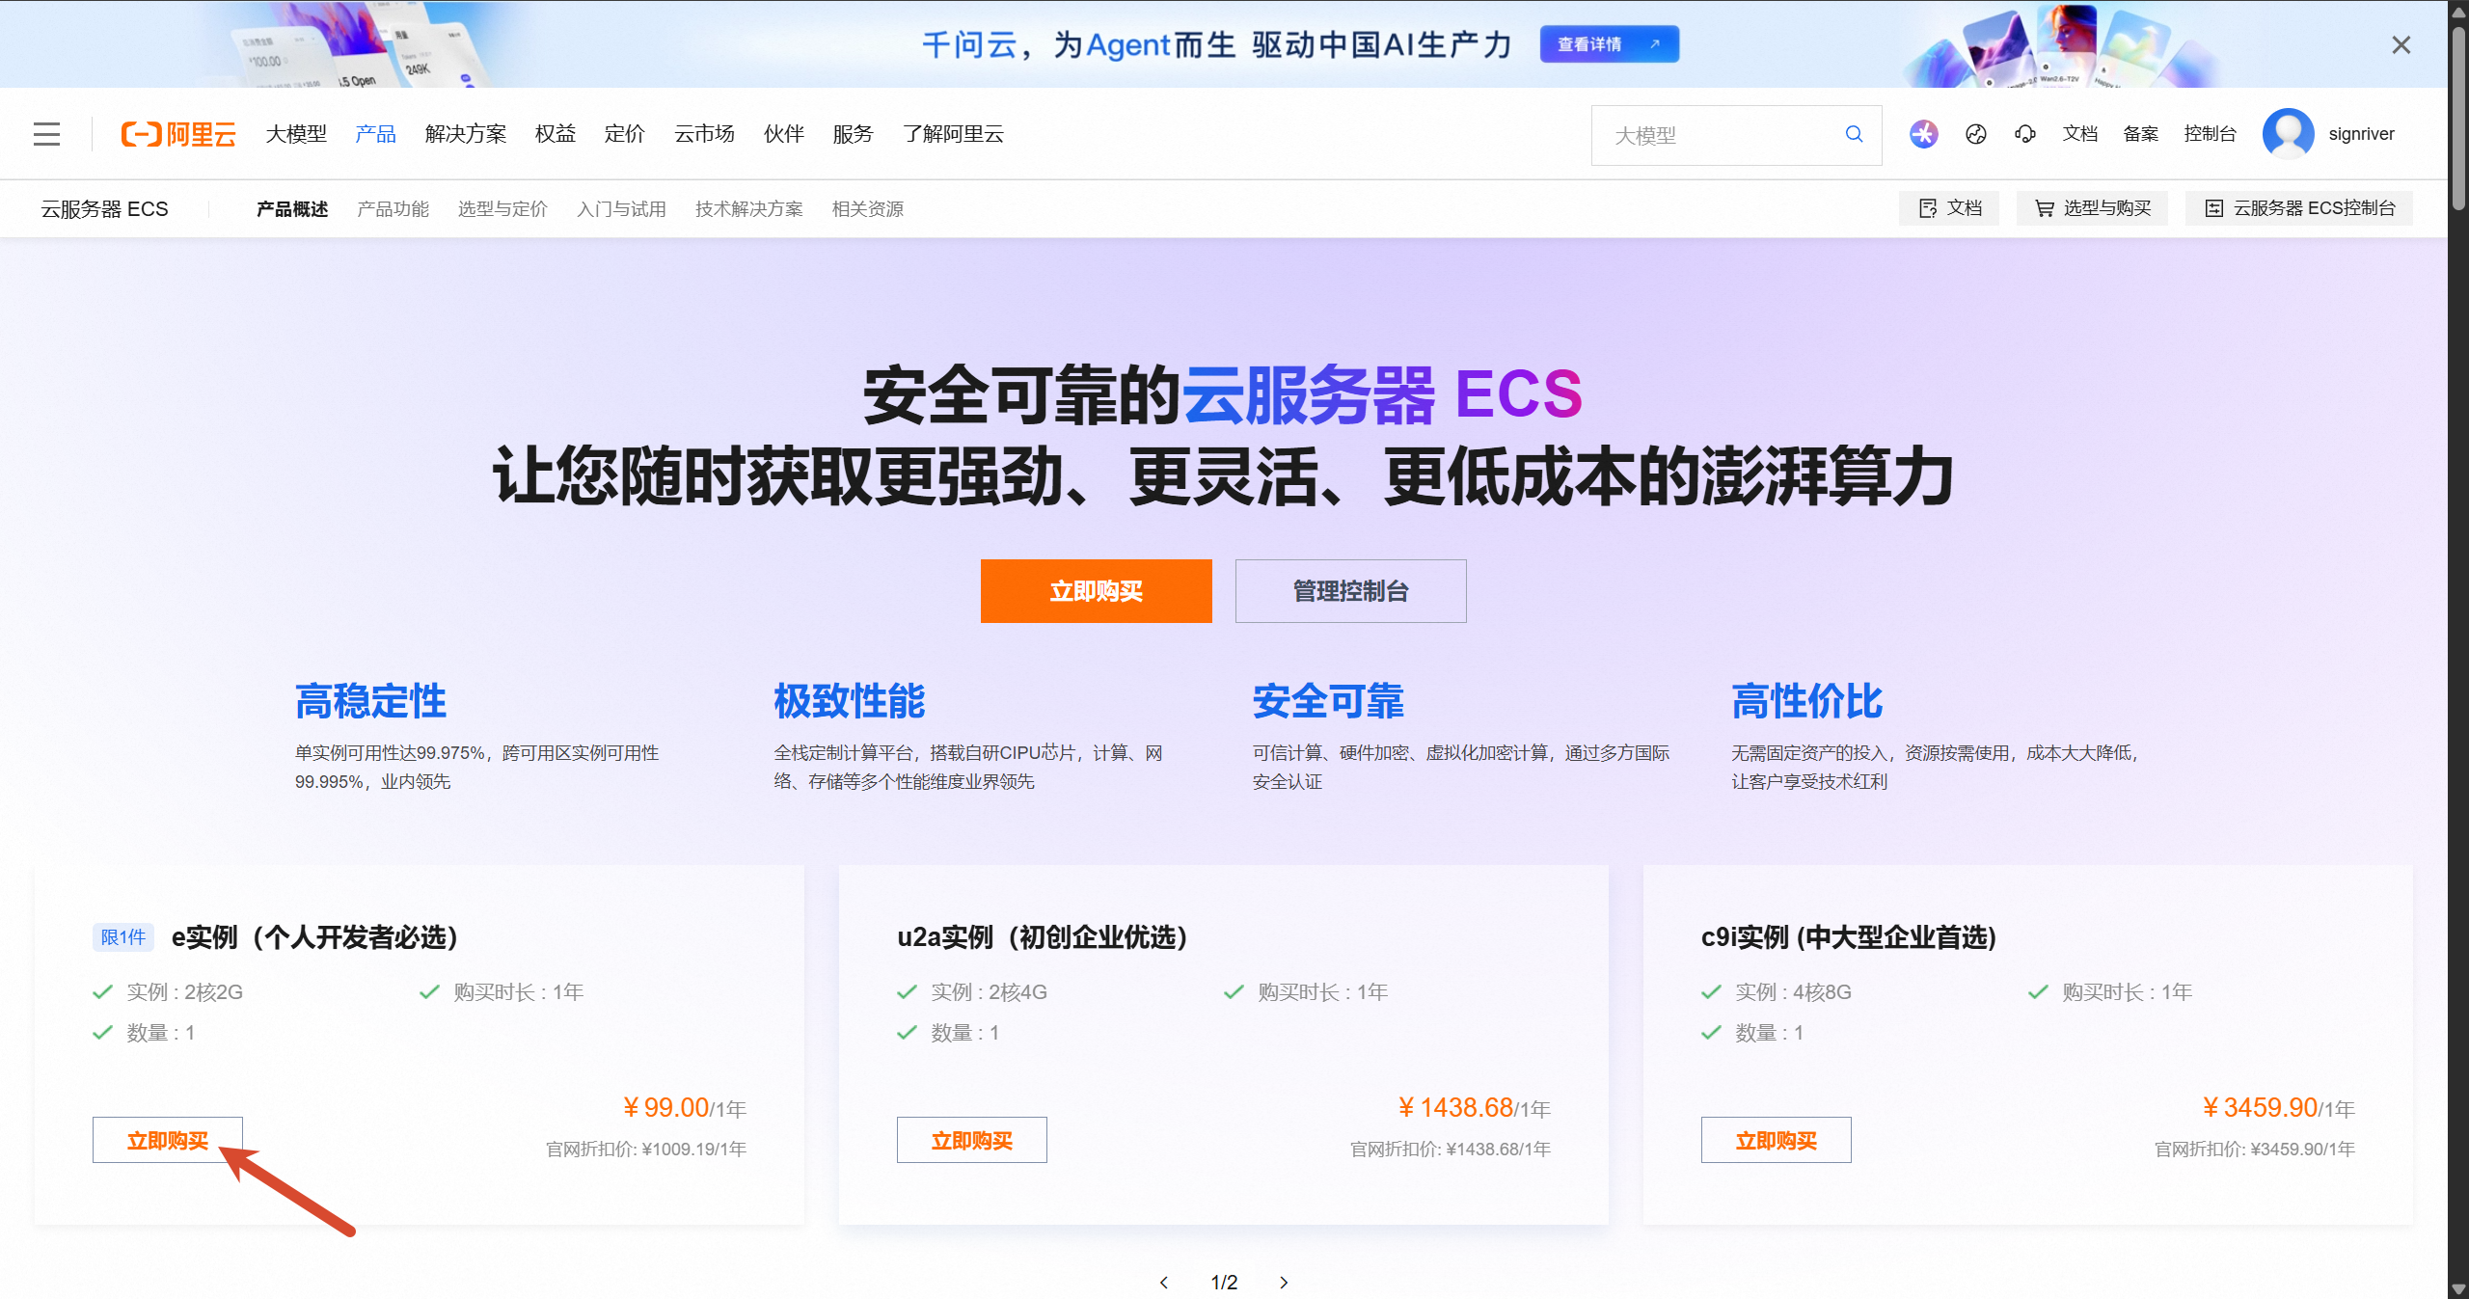The height and width of the screenshot is (1299, 2469).
Task: Open the 了解阿里云 menu
Action: (x=953, y=134)
